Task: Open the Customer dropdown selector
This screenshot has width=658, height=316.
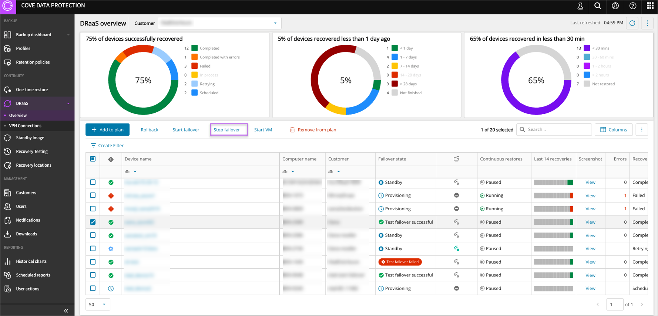Action: tap(219, 23)
